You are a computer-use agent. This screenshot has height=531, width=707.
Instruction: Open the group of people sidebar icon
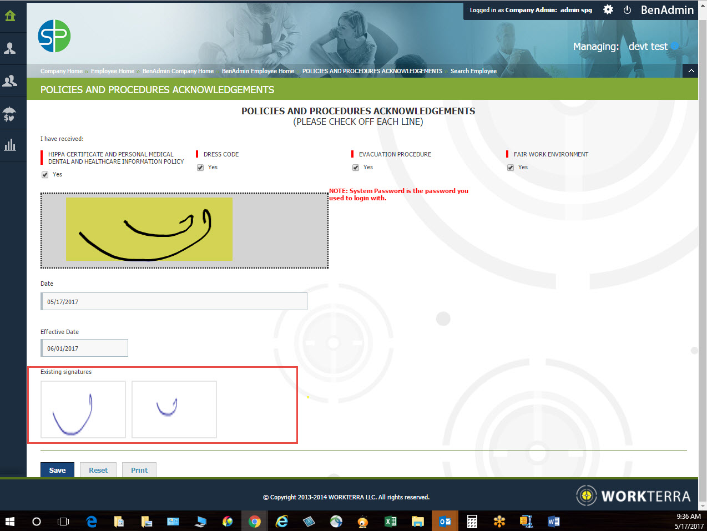click(x=10, y=81)
